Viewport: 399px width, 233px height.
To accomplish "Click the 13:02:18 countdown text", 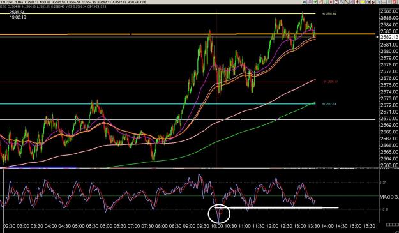I will click(18, 17).
